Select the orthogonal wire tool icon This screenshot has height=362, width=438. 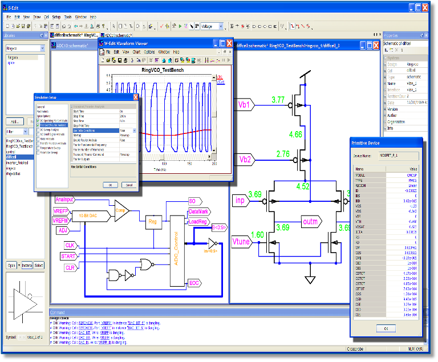[x=292, y=26]
